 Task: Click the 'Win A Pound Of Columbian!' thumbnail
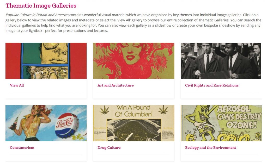tap(133, 123)
